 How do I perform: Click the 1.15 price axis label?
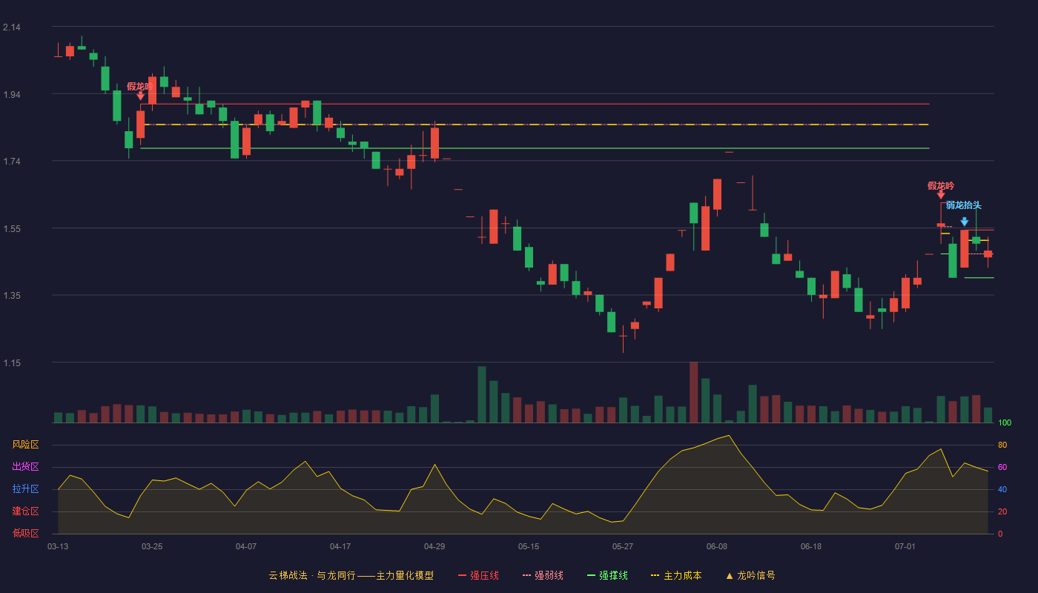(x=12, y=363)
